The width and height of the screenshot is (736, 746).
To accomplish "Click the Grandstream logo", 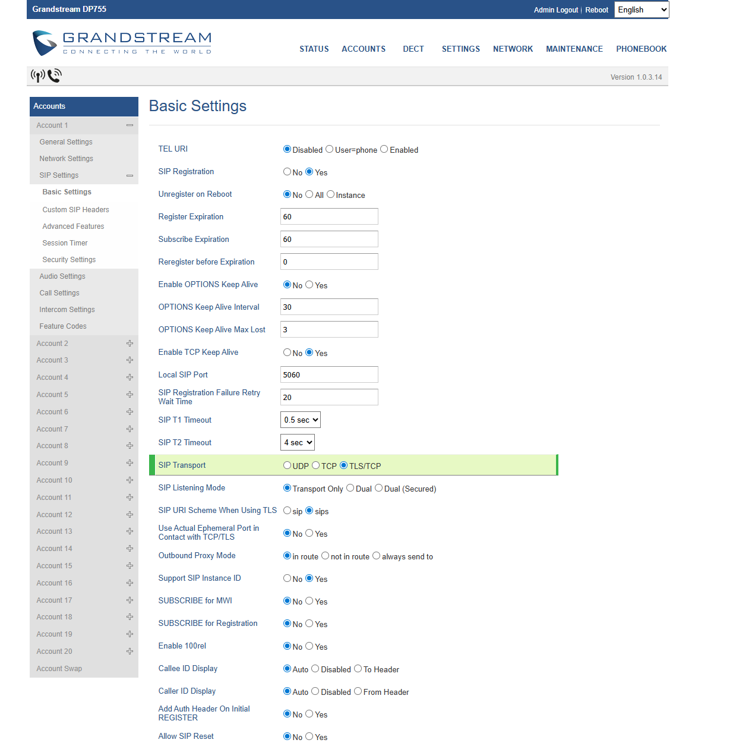I will point(122,43).
